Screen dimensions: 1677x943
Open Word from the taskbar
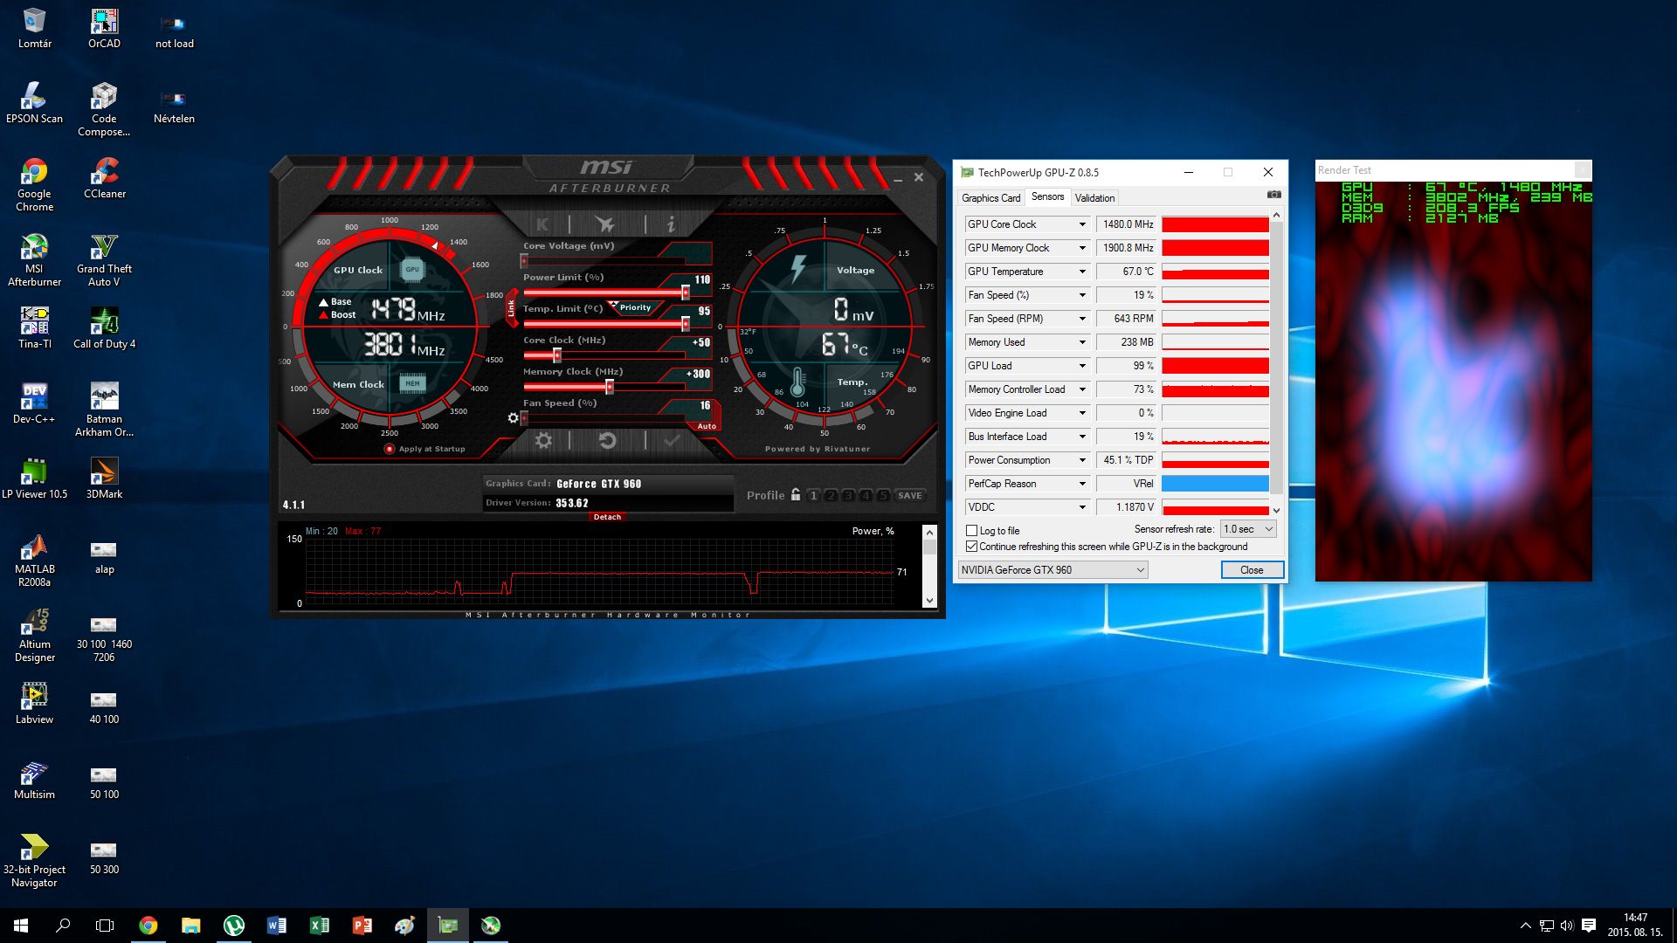[x=276, y=926]
